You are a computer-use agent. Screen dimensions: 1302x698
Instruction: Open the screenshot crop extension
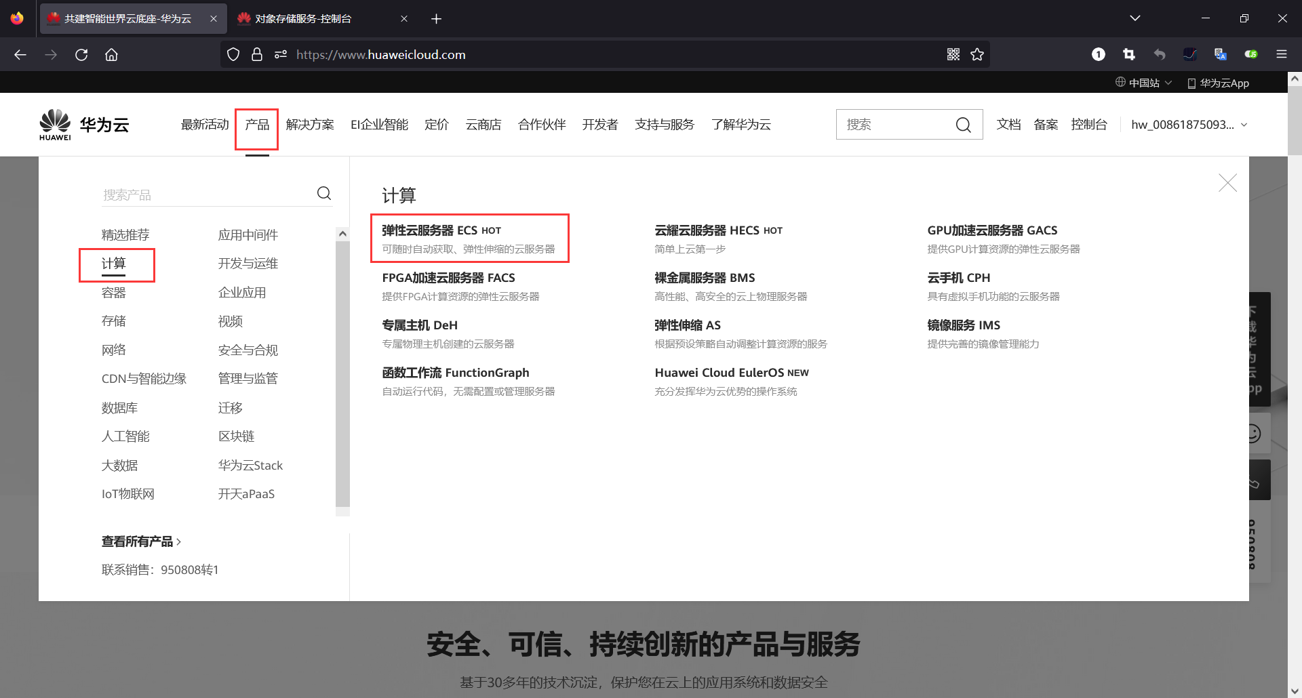[1128, 54]
